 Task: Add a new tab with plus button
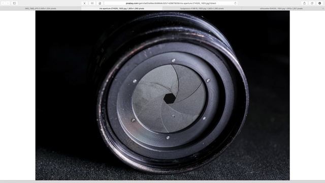(323, 9)
